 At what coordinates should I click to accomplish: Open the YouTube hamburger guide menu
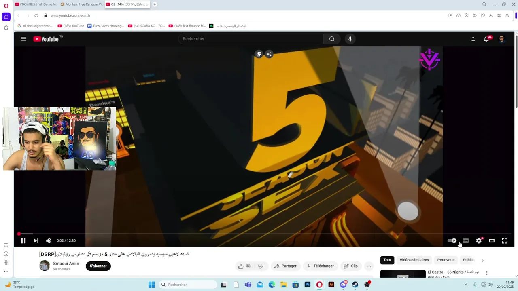point(23,39)
